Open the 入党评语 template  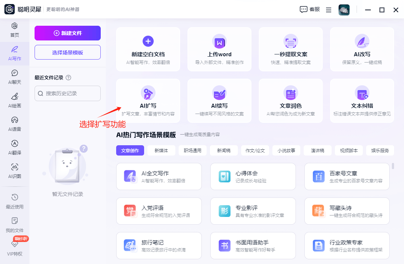tap(159, 211)
